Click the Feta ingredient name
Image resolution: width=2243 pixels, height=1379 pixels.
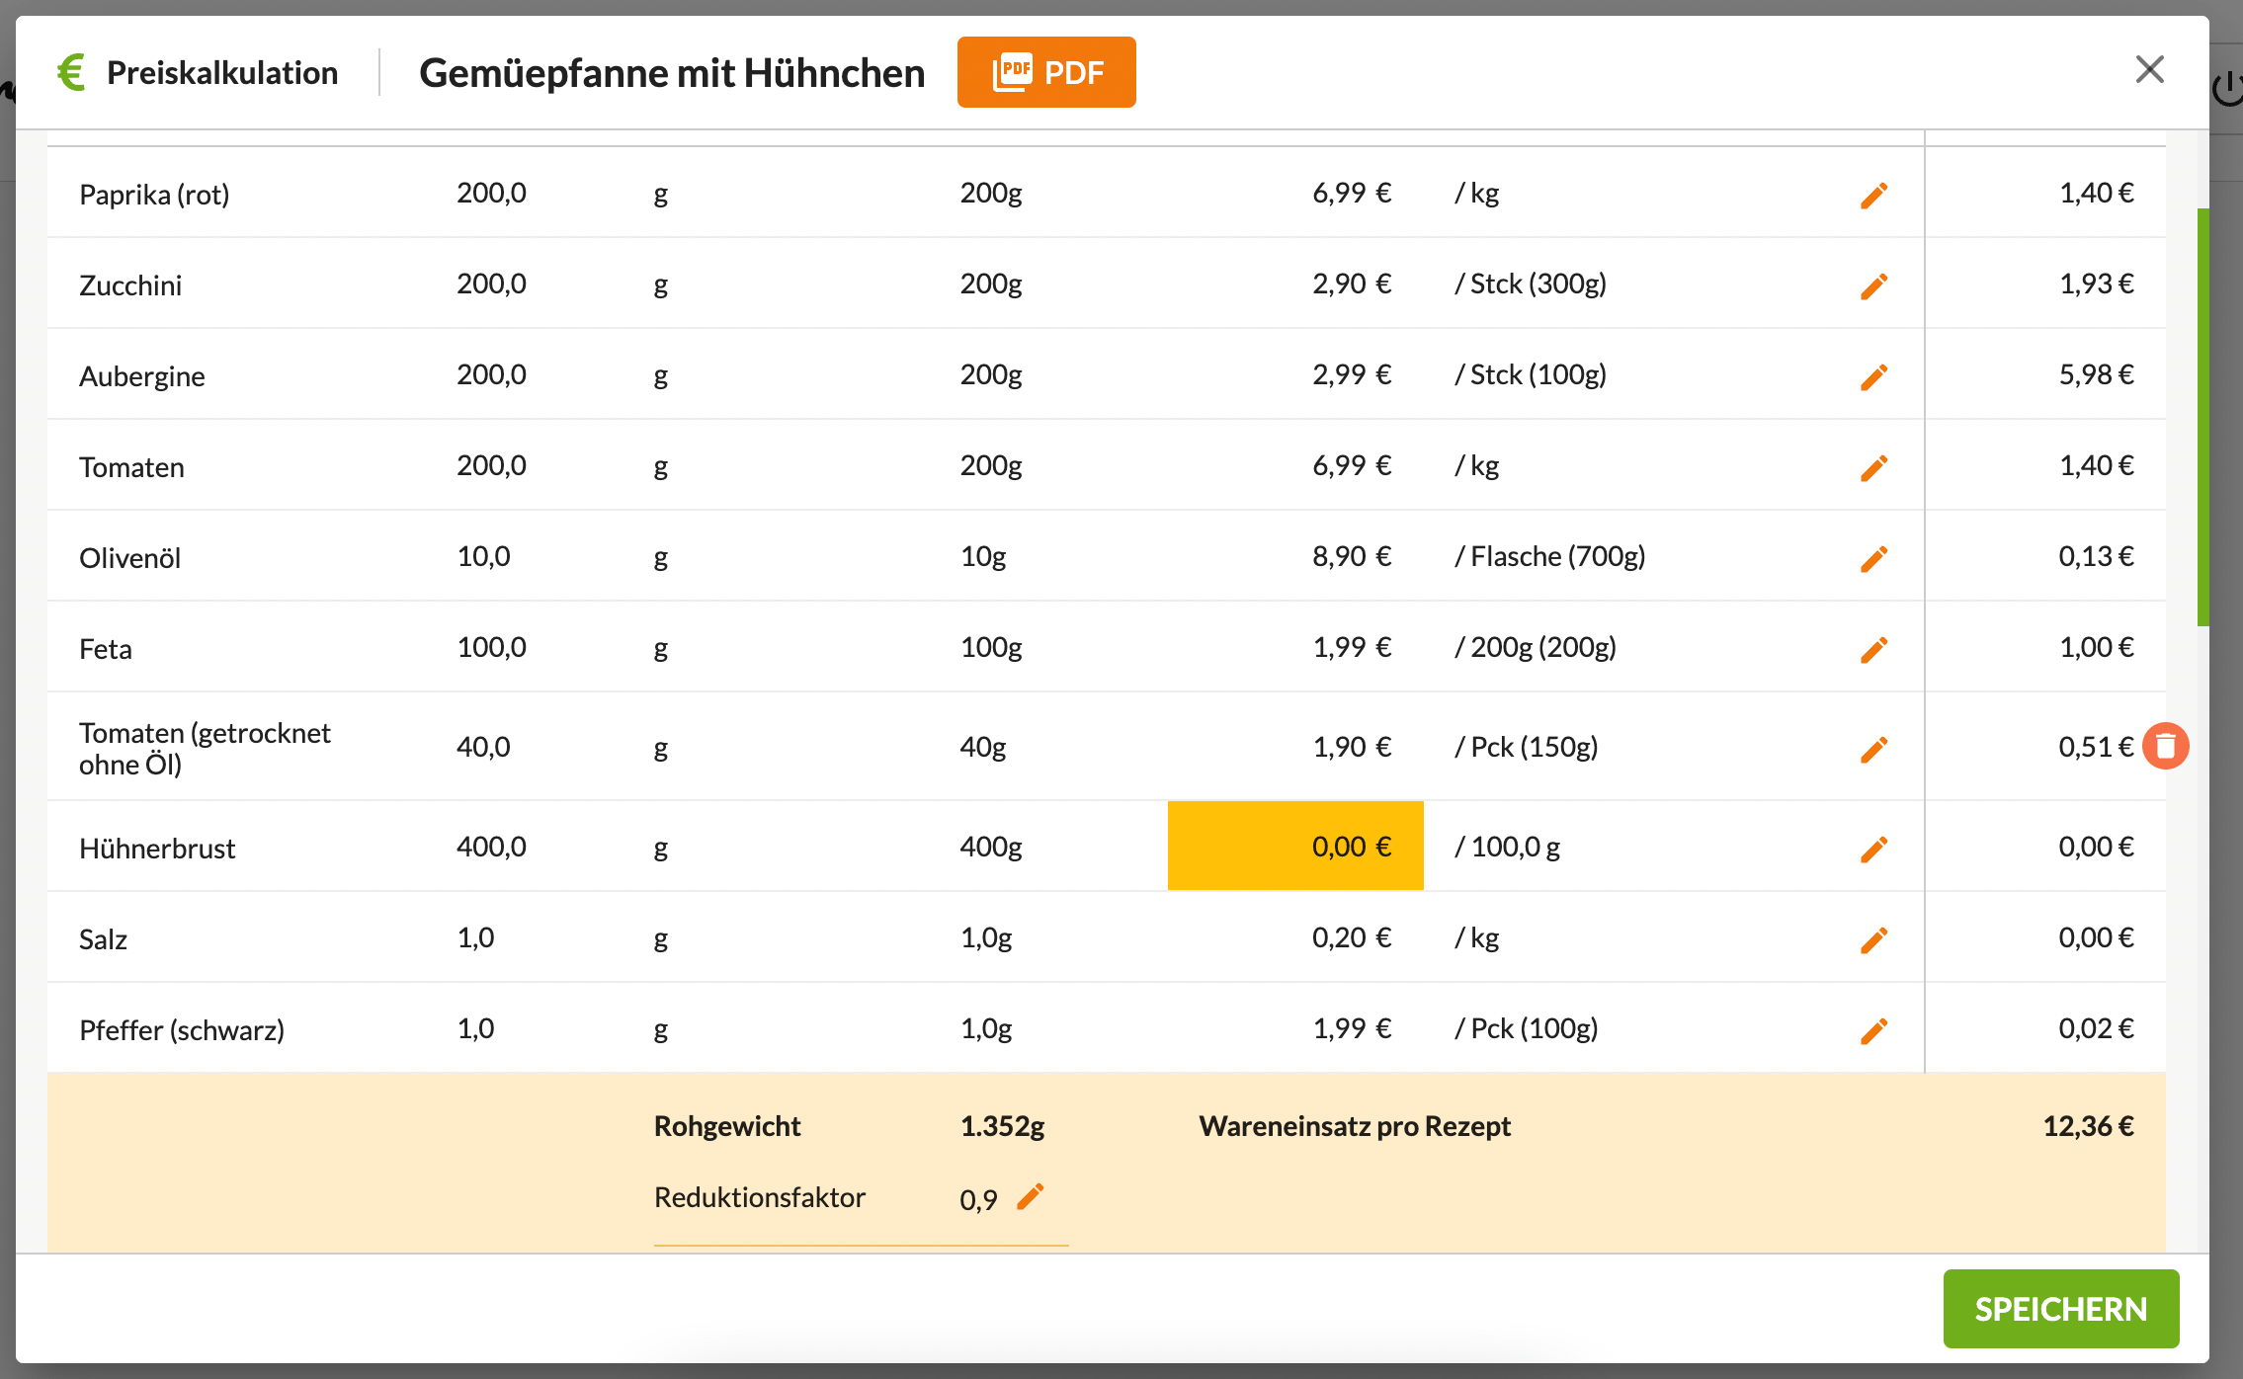pos(106,649)
